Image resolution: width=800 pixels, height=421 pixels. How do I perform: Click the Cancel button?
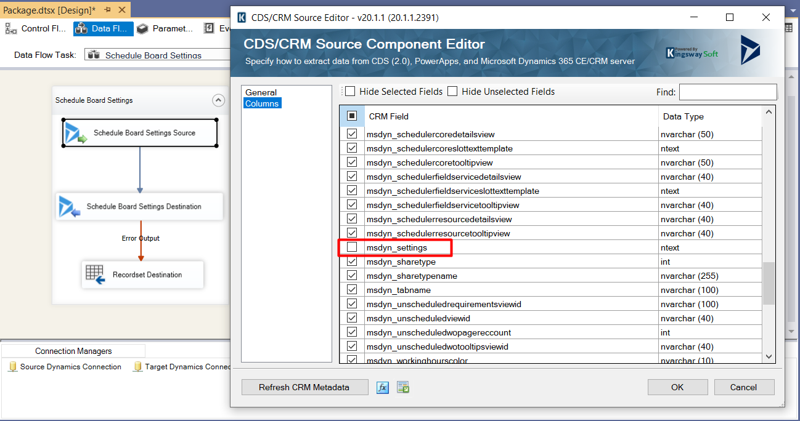(743, 387)
